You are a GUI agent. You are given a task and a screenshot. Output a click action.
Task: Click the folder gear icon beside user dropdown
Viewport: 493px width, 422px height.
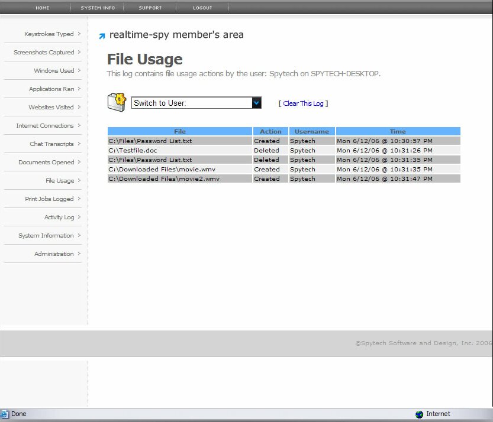tap(117, 102)
